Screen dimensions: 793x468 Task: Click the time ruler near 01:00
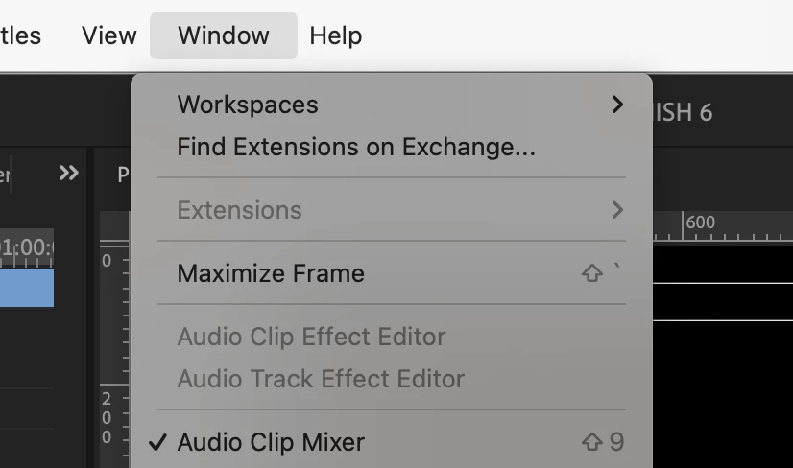pyautogui.click(x=27, y=247)
